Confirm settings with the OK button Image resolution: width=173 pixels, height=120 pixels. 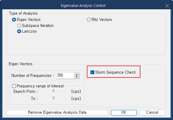pos(124,113)
